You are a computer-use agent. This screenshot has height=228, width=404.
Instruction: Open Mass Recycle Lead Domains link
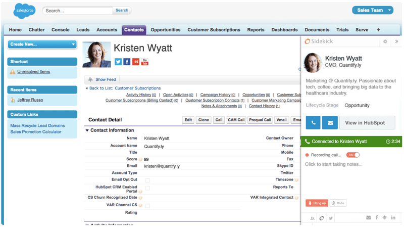(x=37, y=125)
